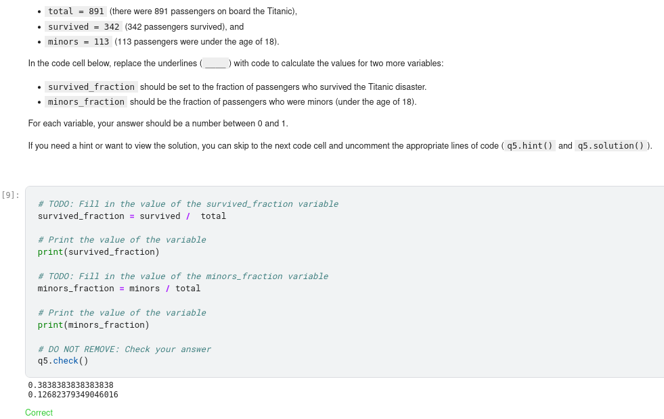Click the green Correct result message

click(x=39, y=413)
